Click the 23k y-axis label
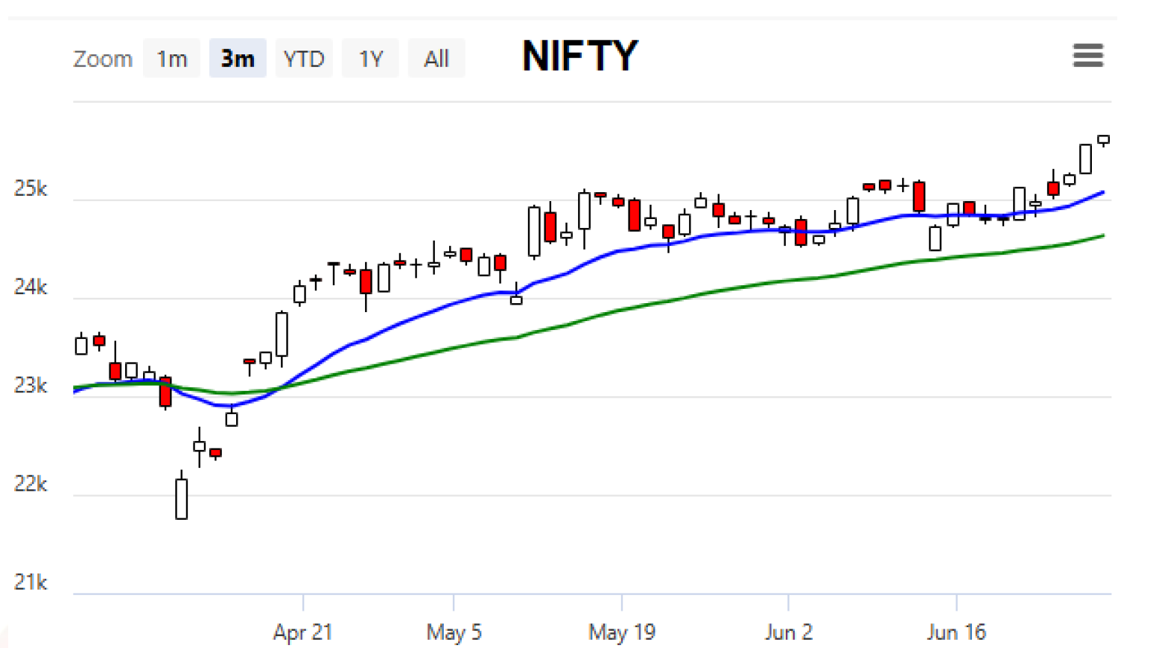The width and height of the screenshot is (1153, 648). [31, 386]
